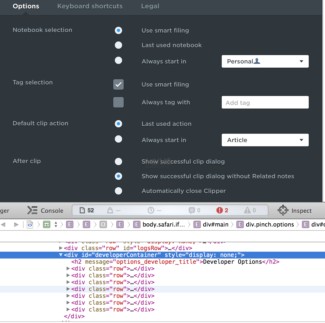
Task: Switch to the Options tab
Action: 26,6
